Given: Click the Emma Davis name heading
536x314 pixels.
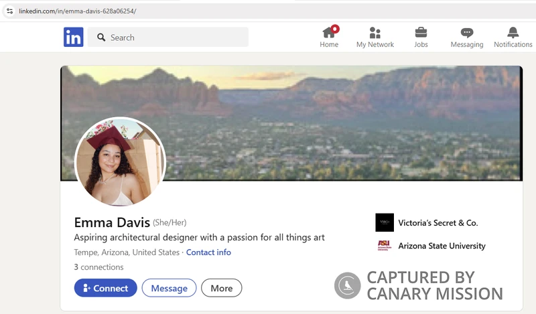Looking at the screenshot, I should pos(112,222).
